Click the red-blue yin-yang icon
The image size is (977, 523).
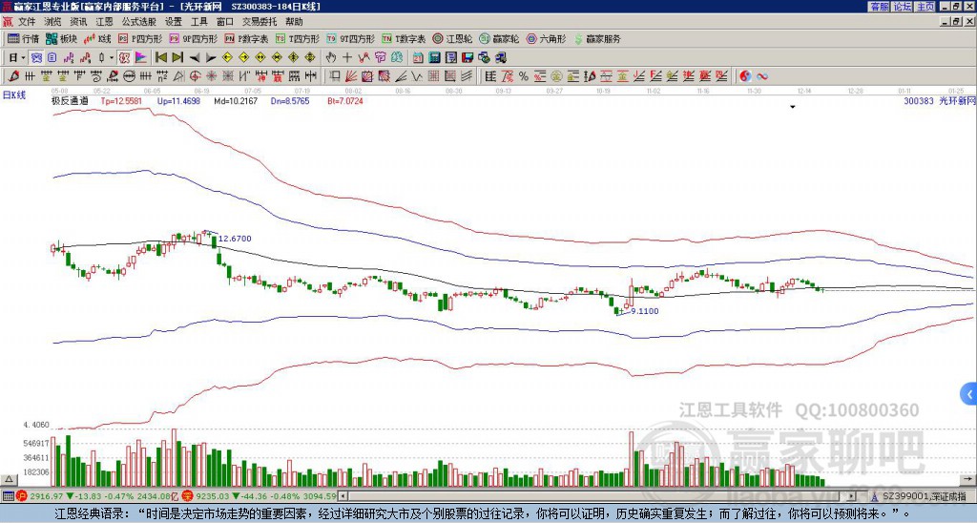coord(745,76)
